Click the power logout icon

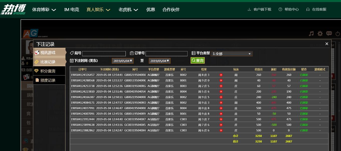coord(337,34)
